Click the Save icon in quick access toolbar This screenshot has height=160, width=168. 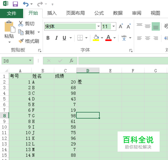(15, 4)
